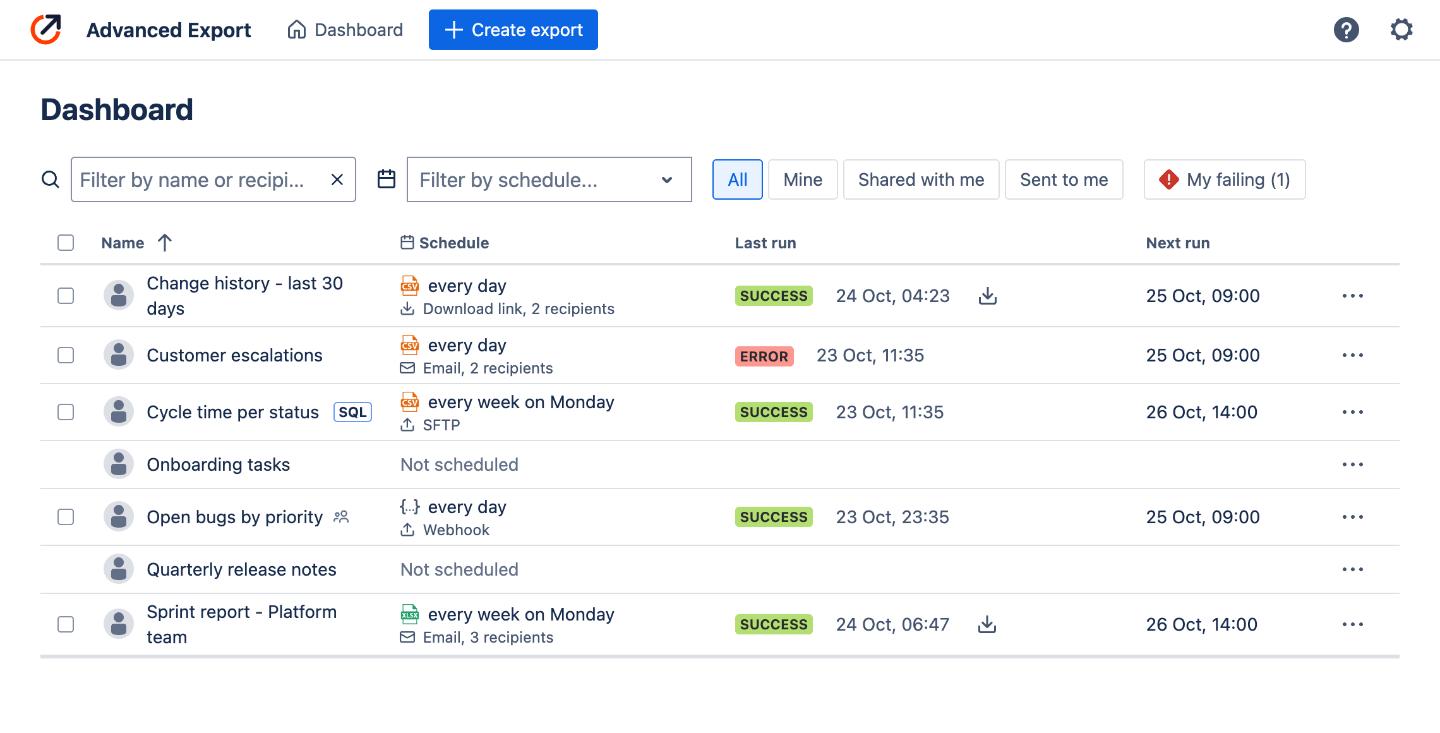
Task: Click the Filter by name input field
Action: 213,179
